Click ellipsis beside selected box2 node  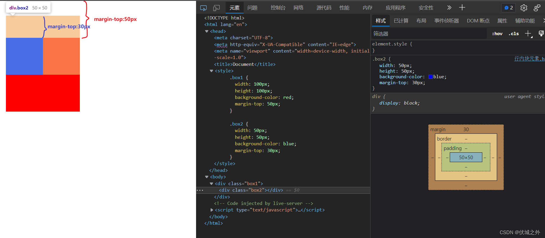coord(200,190)
